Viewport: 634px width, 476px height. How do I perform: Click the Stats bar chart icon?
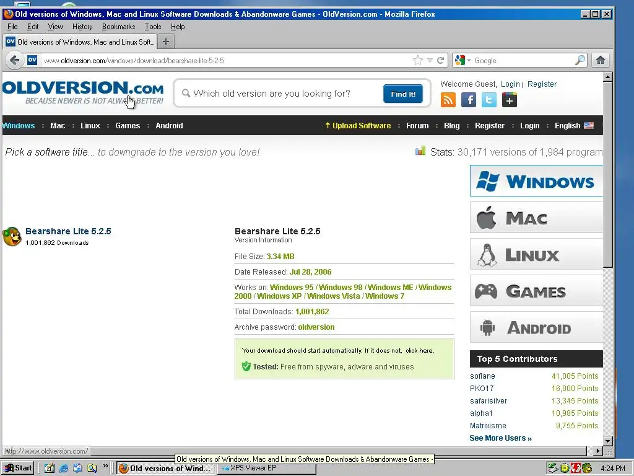point(420,151)
